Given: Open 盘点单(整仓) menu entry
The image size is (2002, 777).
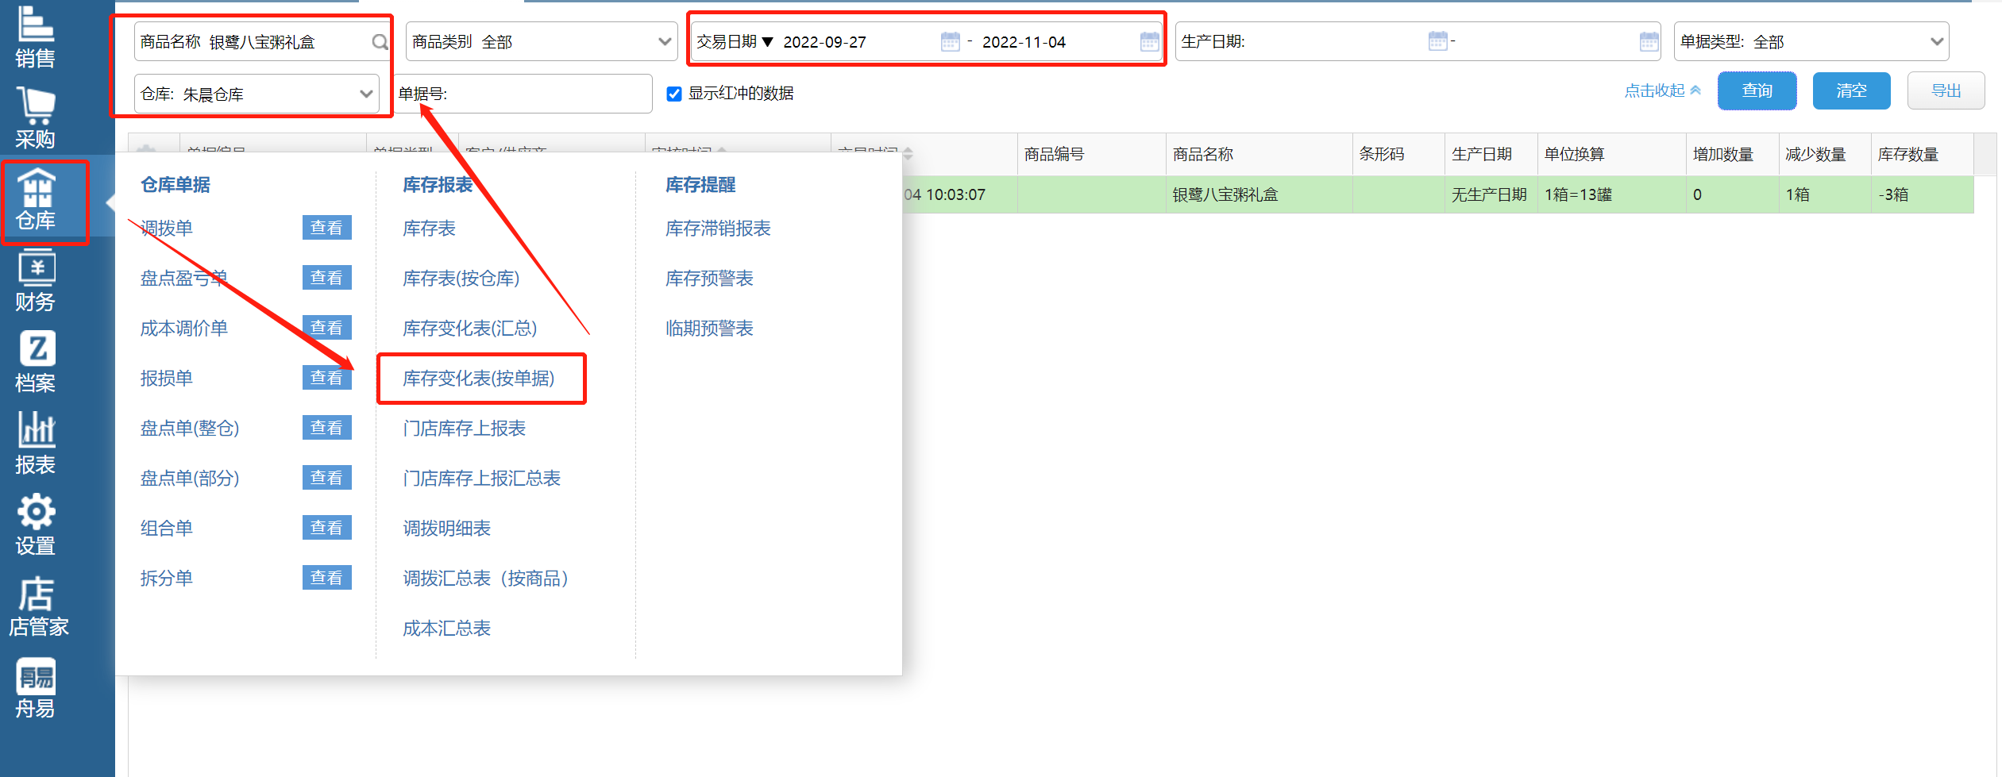Looking at the screenshot, I should 189,429.
